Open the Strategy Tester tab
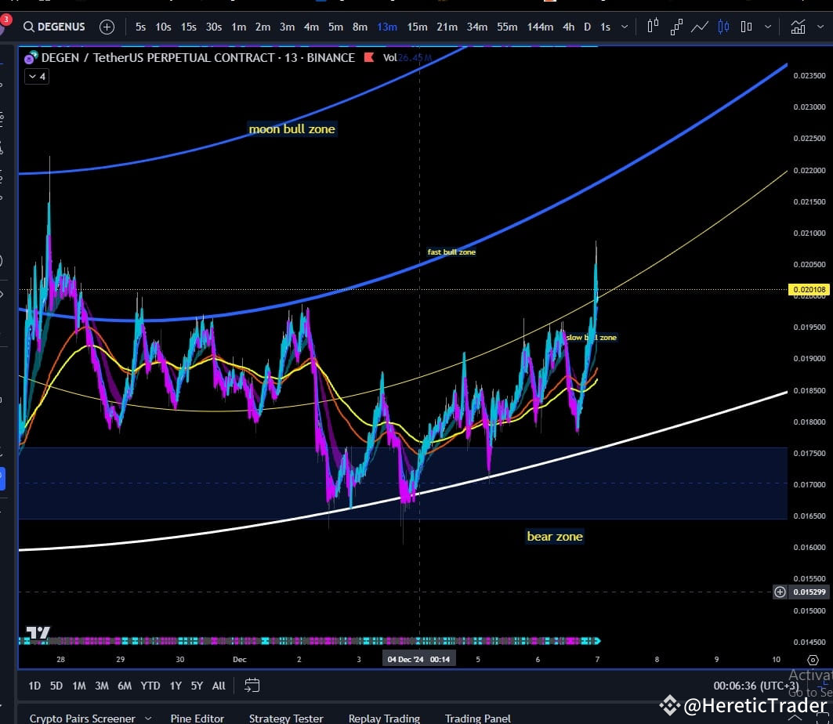Screen dimensions: 833x724 [286, 717]
